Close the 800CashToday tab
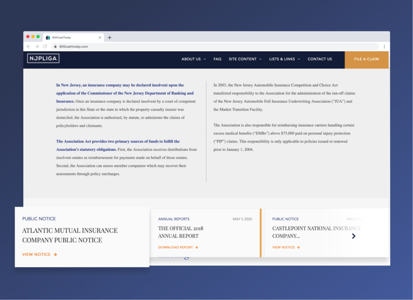 [x=100, y=37]
